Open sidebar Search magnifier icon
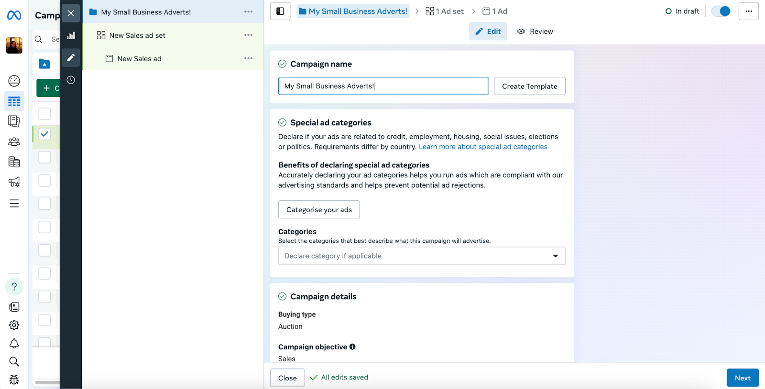 (x=14, y=361)
